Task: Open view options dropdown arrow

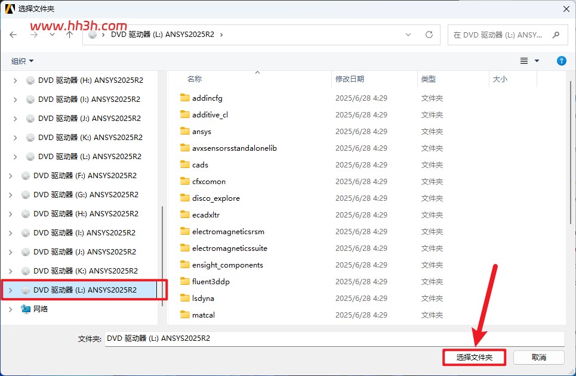Action: pos(537,61)
